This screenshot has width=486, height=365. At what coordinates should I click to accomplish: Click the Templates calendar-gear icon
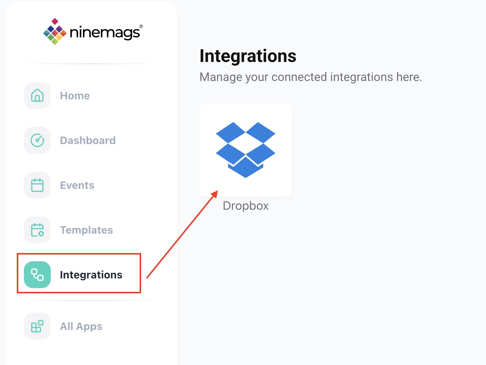coord(37,230)
